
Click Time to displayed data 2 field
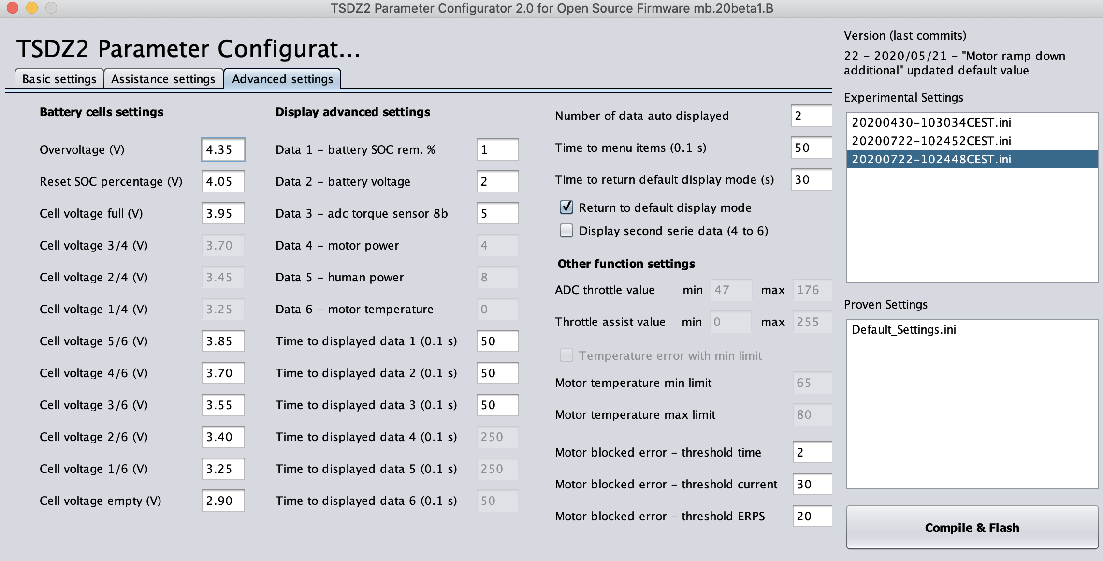(498, 373)
